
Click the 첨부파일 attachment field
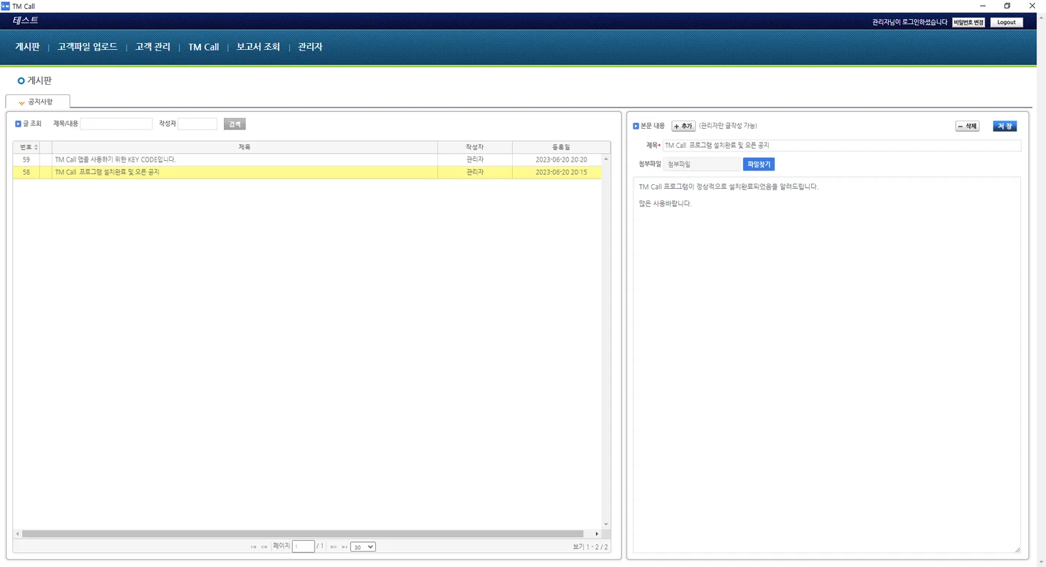click(701, 165)
